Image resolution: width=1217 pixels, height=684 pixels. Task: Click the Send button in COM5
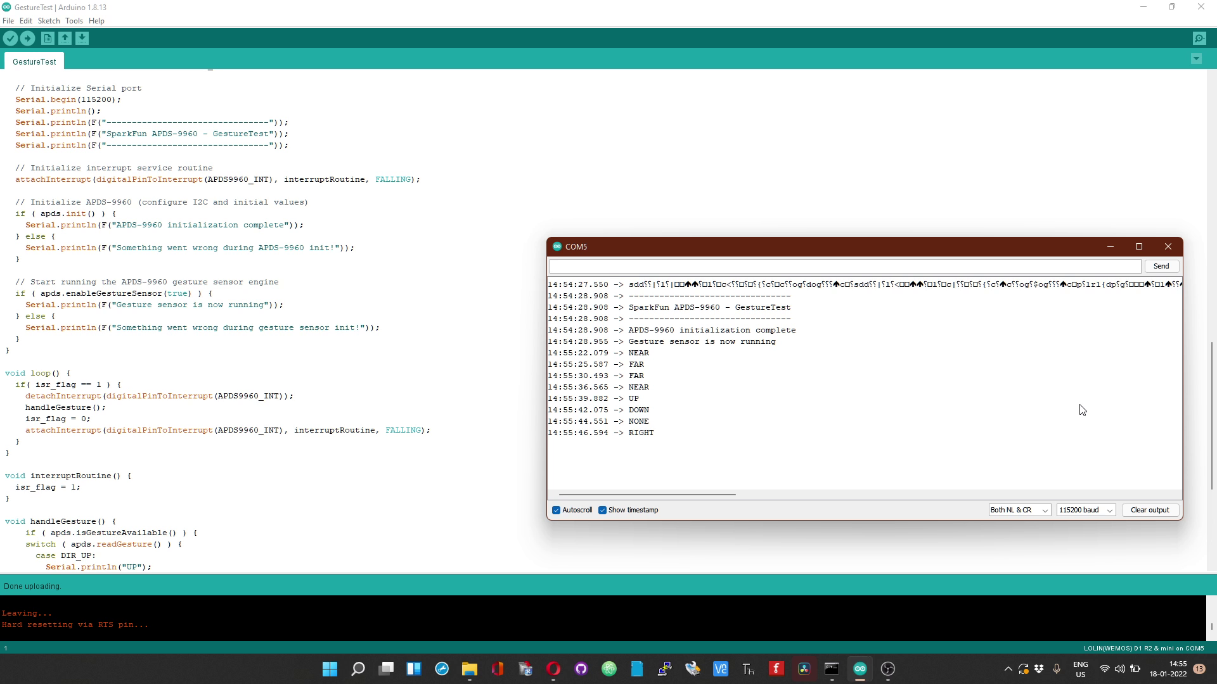[x=1161, y=266]
